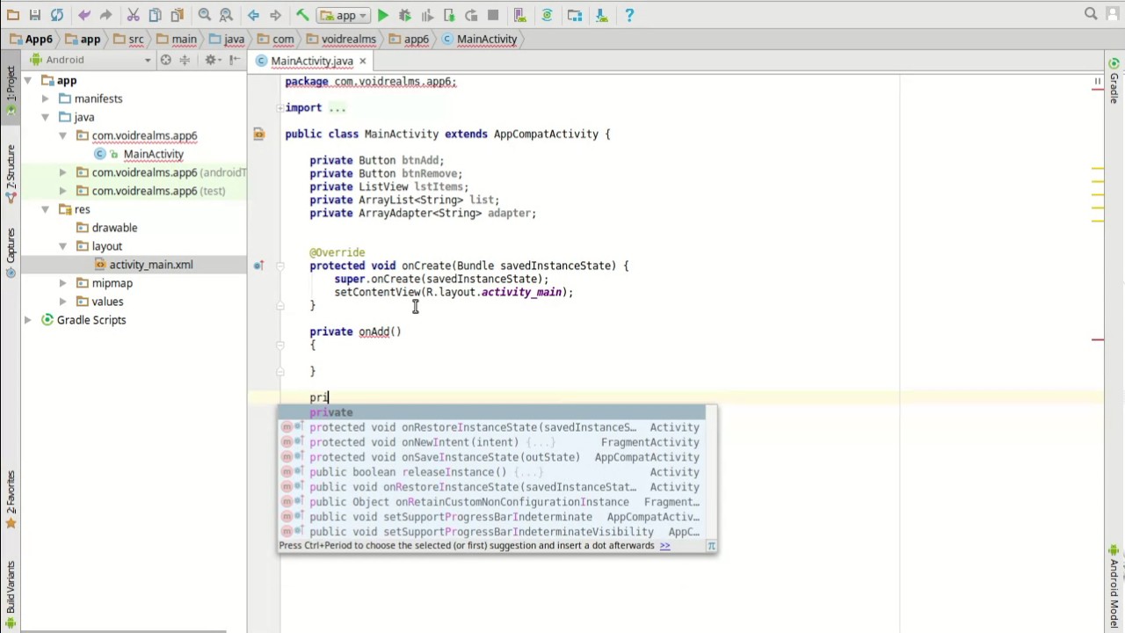
Task: Open the Gradle side tool window
Action: (1114, 81)
